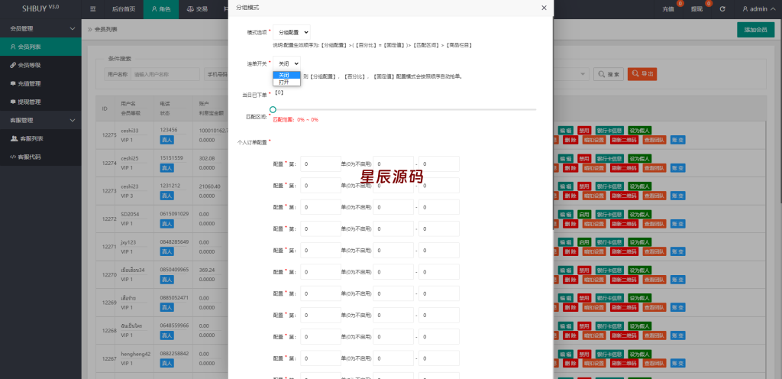The height and width of the screenshot is (379, 782).
Task: Click 账变 for user ceshi33
Action: tap(678, 140)
